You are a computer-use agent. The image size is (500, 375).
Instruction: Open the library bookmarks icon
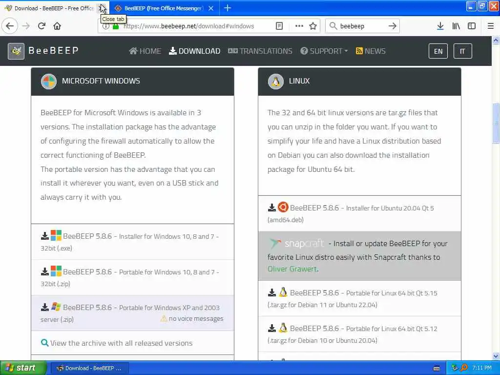coord(456,26)
